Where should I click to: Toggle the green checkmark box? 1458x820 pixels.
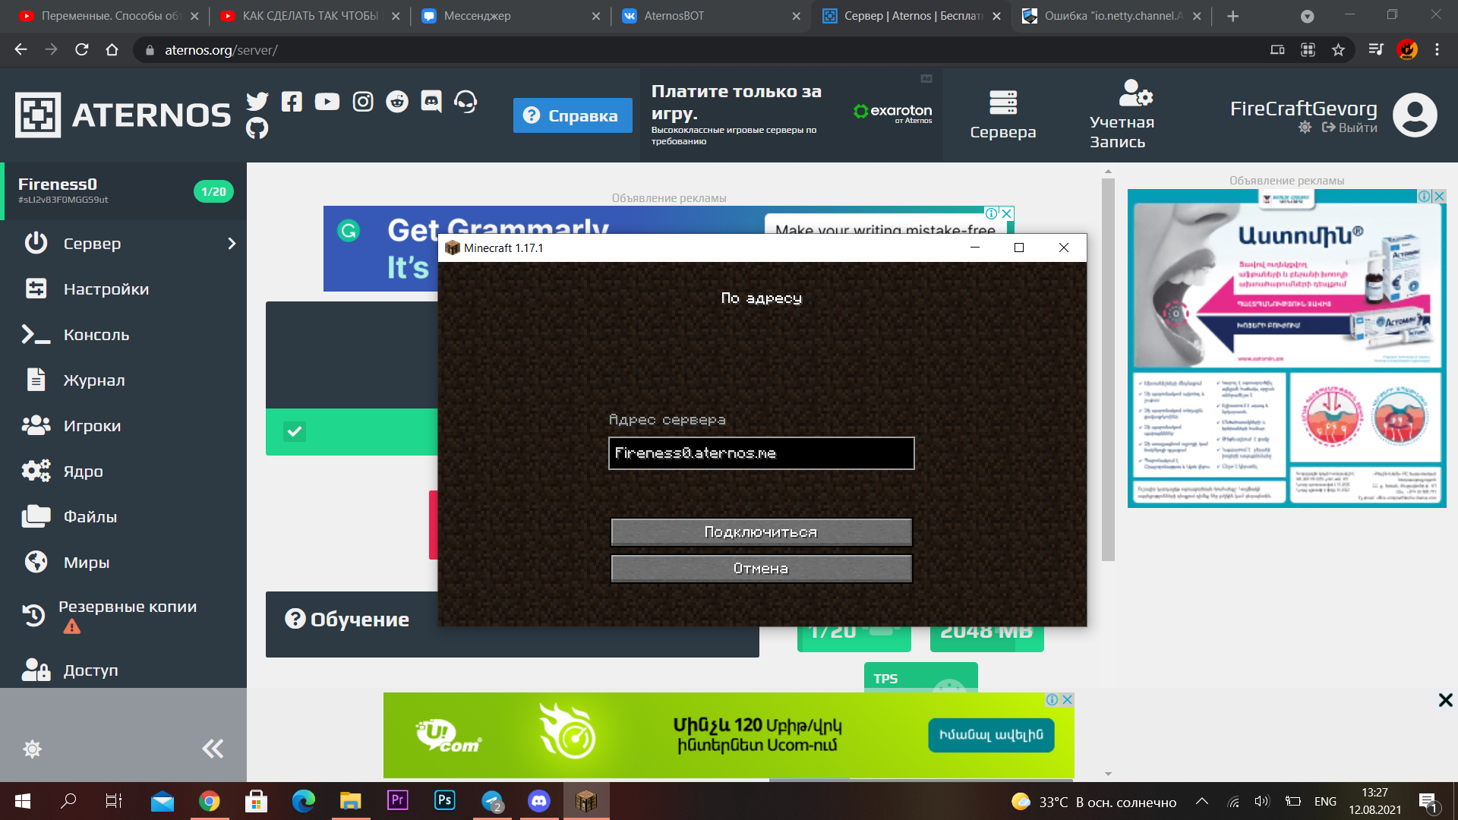[295, 431]
